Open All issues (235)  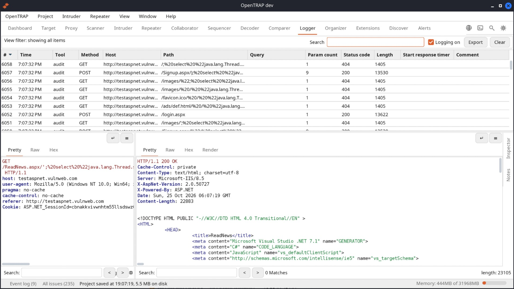pos(58,284)
